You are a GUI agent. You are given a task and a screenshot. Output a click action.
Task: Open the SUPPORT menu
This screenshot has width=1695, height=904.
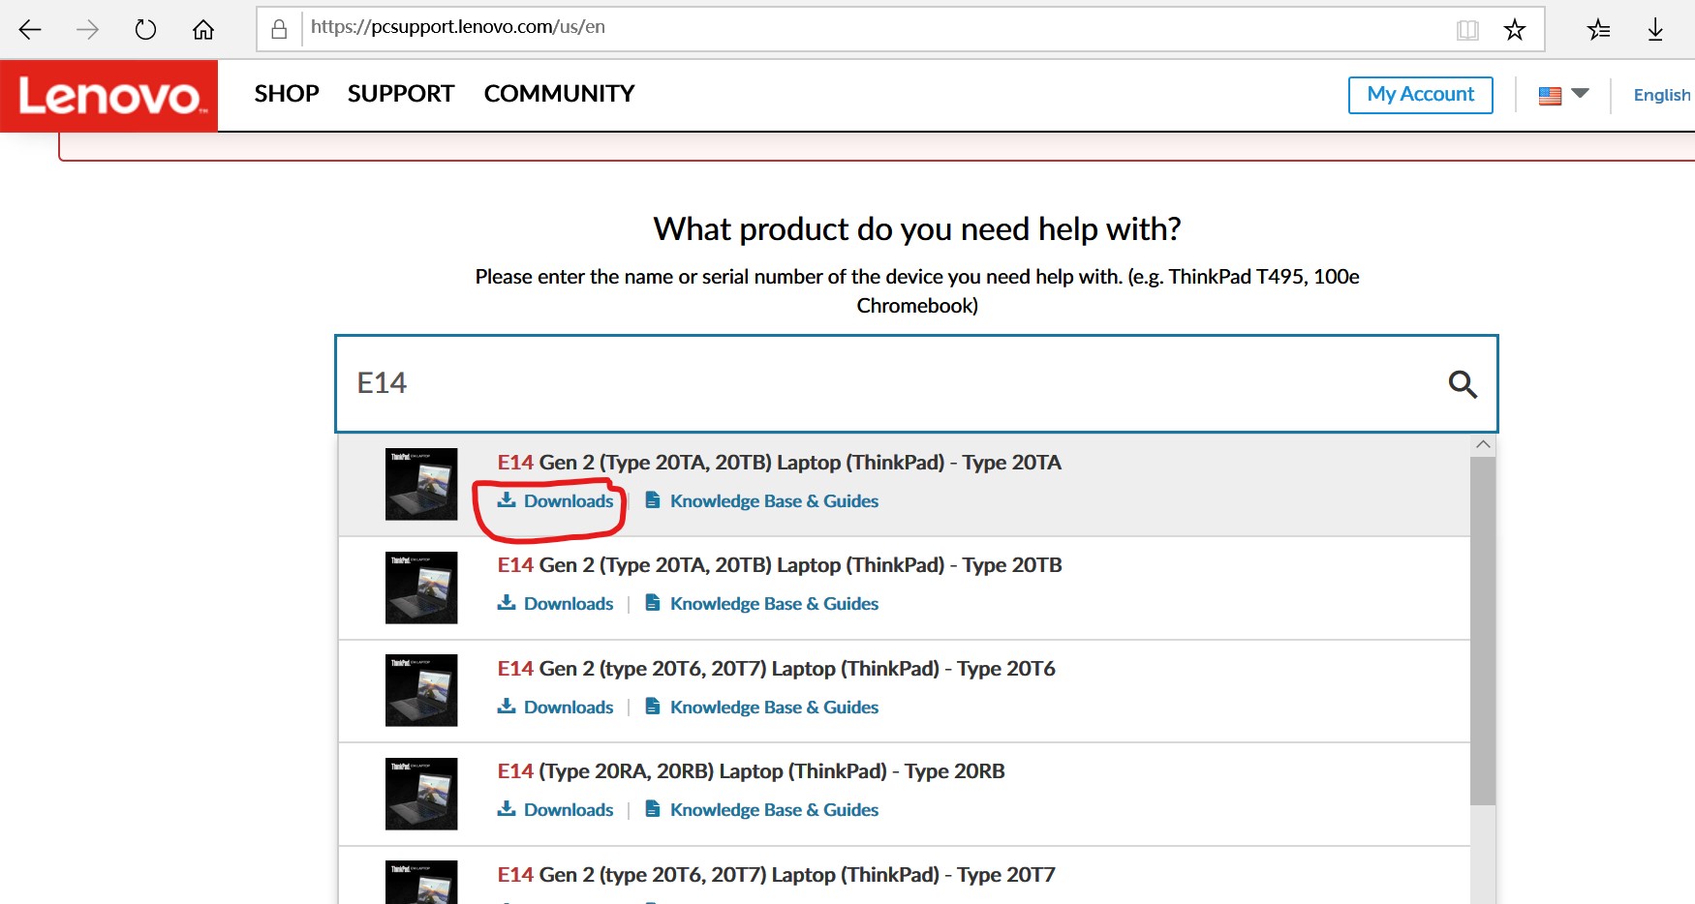[401, 94]
